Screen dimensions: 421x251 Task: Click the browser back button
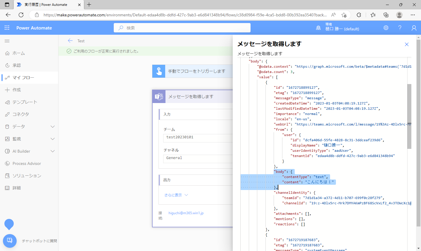8,15
